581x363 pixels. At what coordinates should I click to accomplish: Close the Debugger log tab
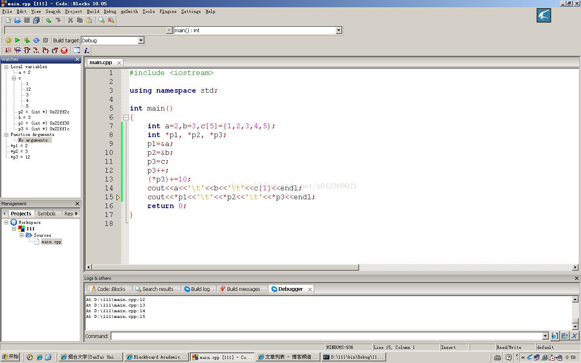[x=310, y=289]
